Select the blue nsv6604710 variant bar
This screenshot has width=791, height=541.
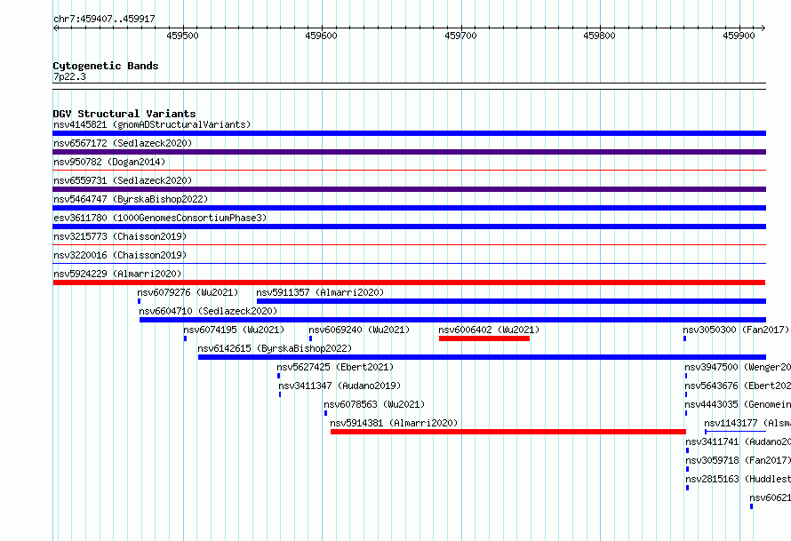(452, 320)
